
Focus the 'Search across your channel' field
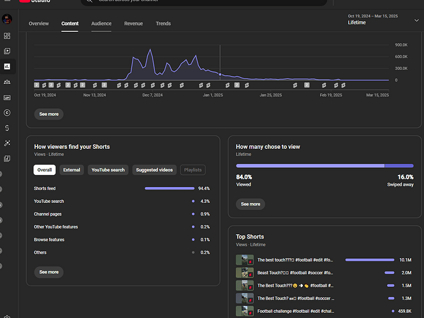204,1
